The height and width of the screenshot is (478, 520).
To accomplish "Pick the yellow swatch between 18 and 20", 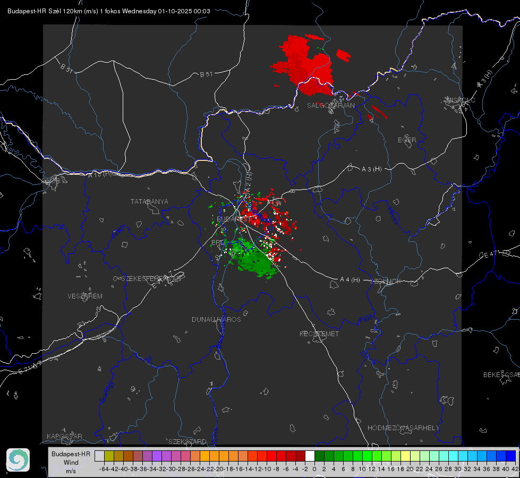I will click(406, 456).
